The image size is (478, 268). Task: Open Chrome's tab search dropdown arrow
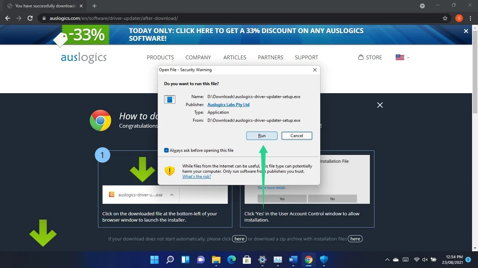click(x=422, y=6)
